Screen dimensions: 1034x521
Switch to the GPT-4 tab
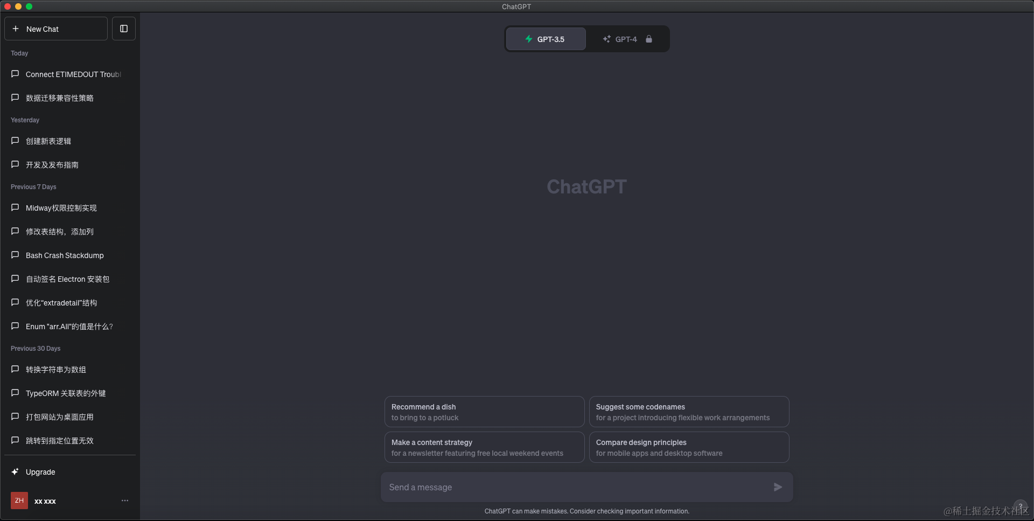pos(625,39)
